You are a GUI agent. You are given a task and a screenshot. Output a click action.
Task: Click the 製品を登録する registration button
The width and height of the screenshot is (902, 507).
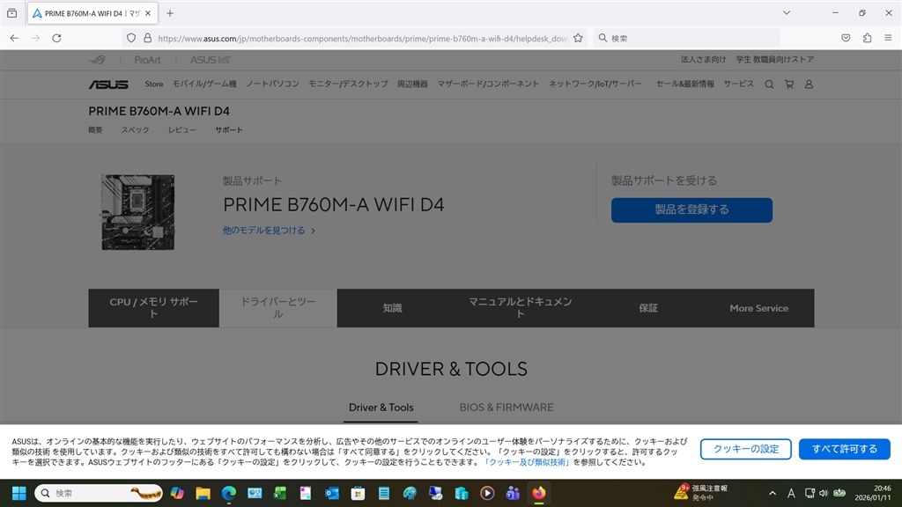coord(691,210)
